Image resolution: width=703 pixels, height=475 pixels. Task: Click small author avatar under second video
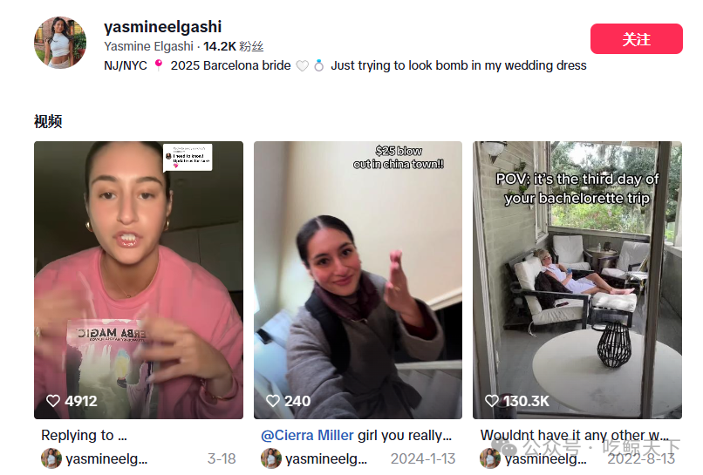tap(270, 458)
